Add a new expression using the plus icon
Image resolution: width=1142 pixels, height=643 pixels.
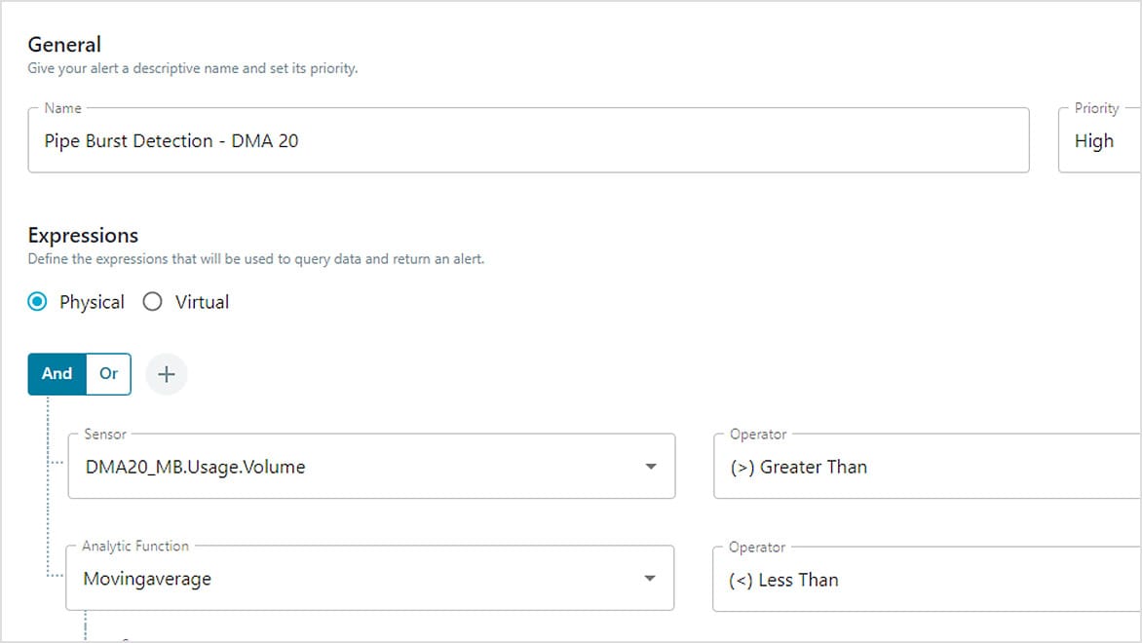(x=166, y=374)
